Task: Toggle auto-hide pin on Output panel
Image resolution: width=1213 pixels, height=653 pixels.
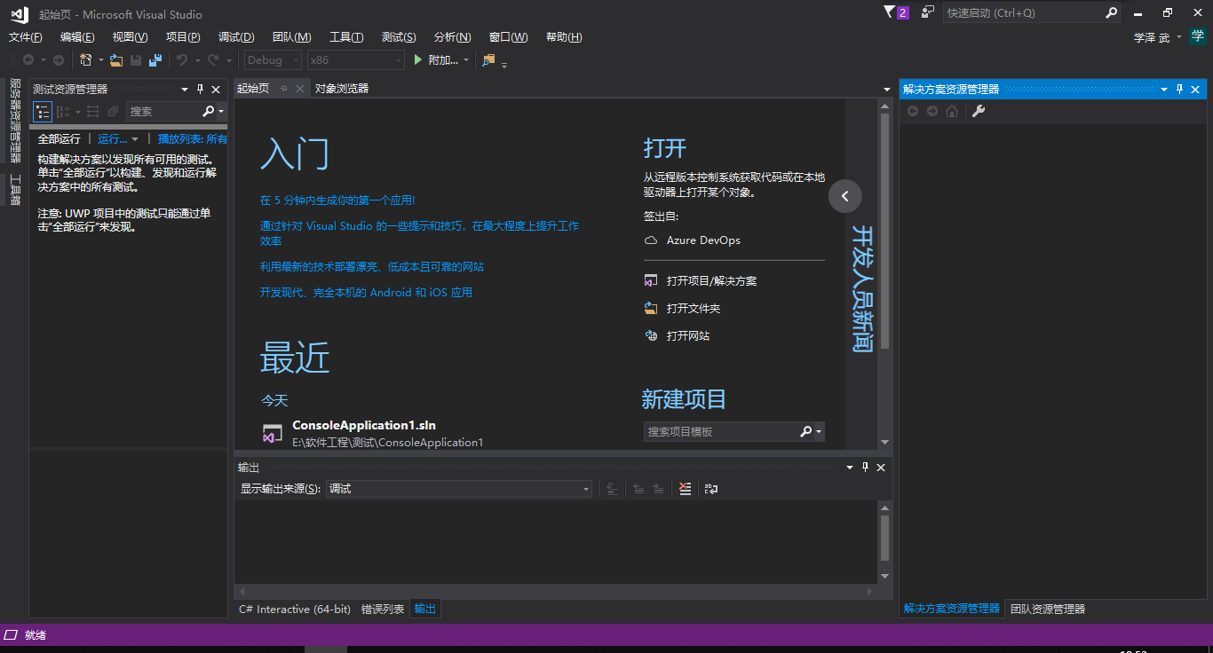Action: 866,468
